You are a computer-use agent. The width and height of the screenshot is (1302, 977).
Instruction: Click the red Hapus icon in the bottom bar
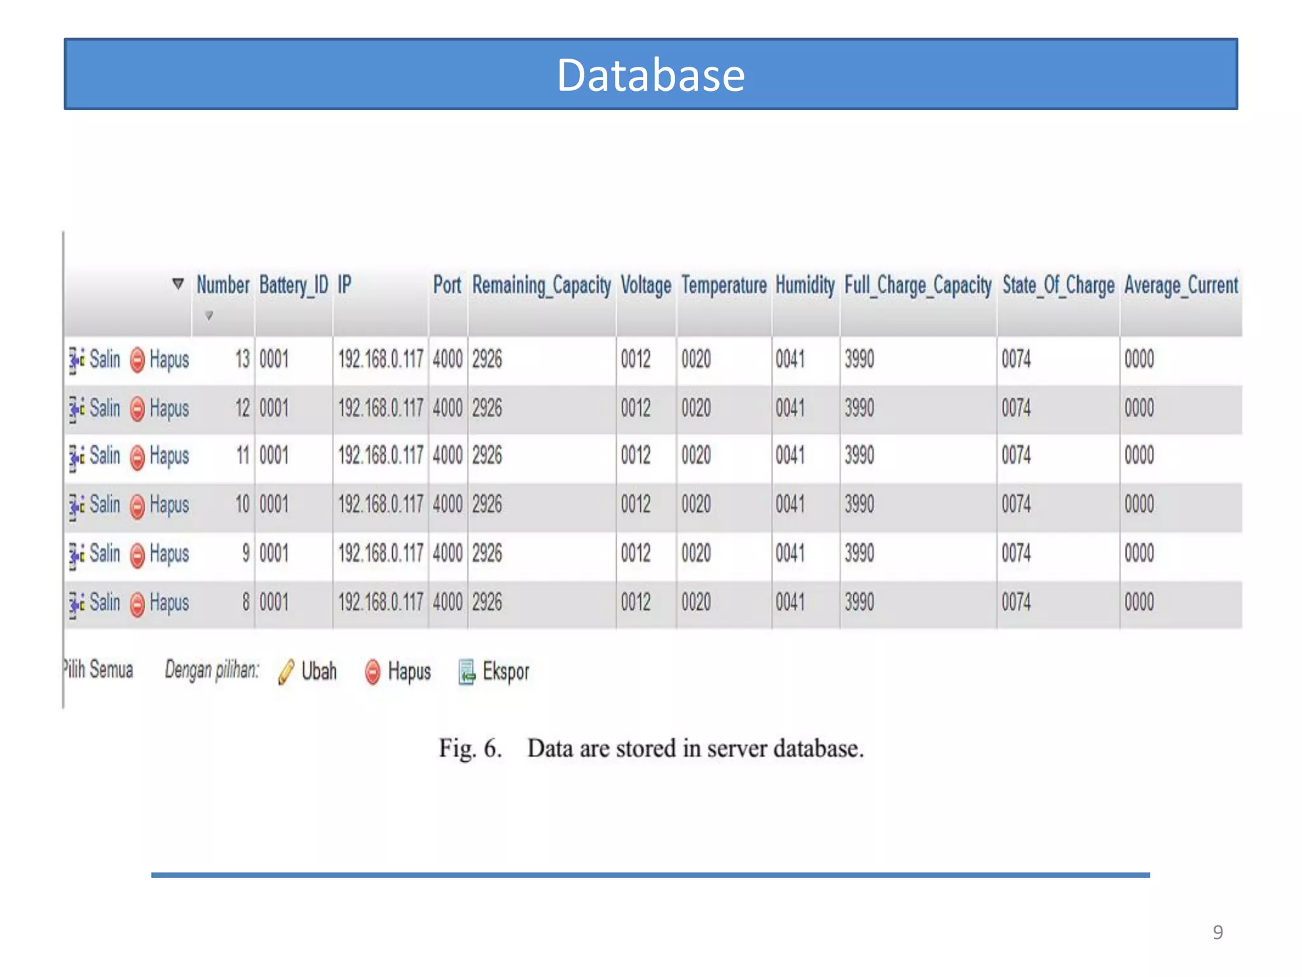373,672
